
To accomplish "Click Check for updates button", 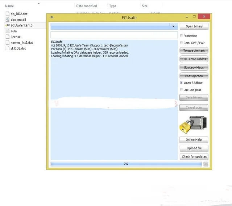I will [194, 157].
